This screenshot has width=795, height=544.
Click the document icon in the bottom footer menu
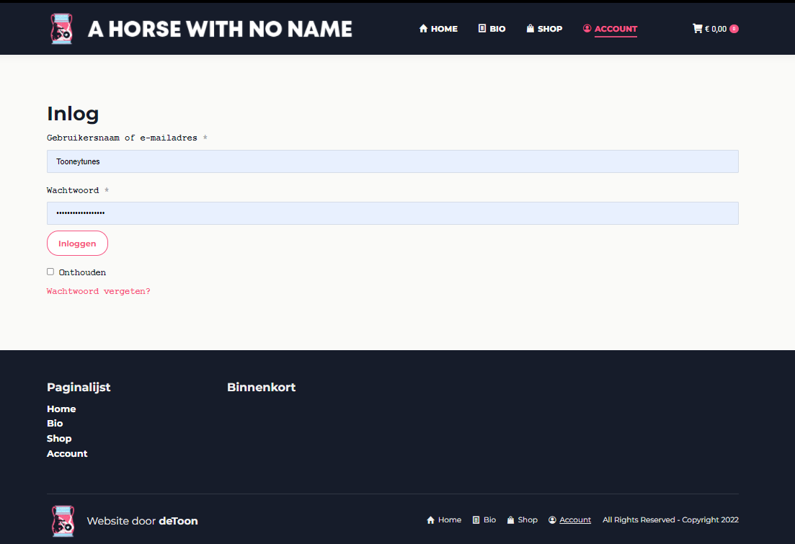point(476,520)
